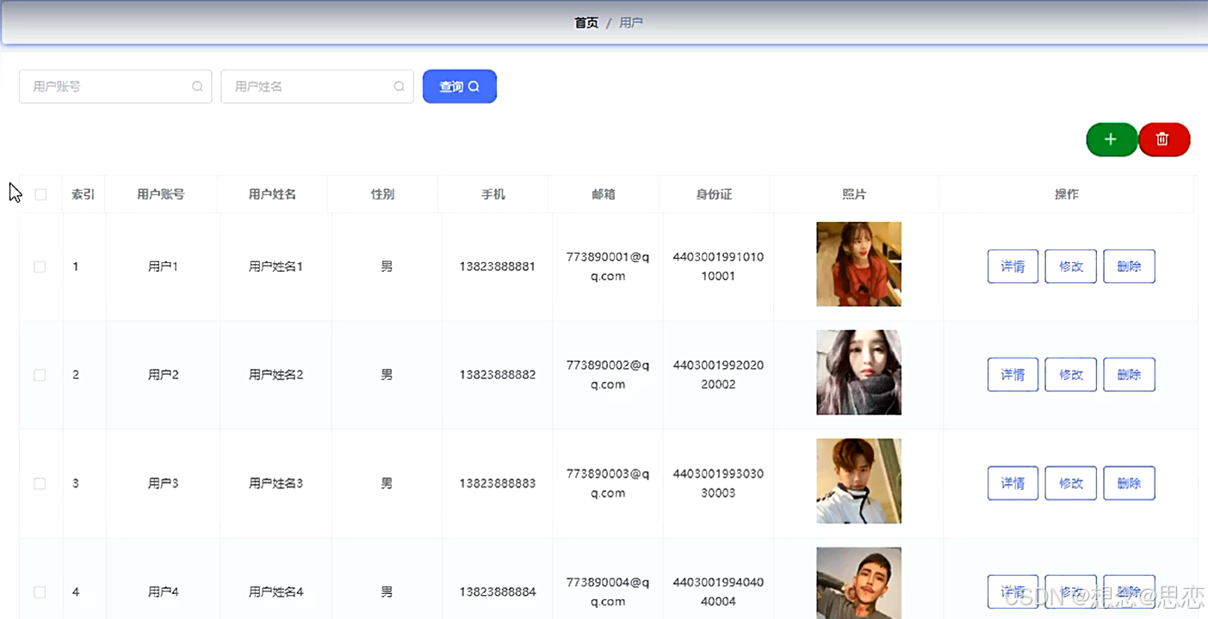Click the name cell 用户姓名1

coord(276,267)
